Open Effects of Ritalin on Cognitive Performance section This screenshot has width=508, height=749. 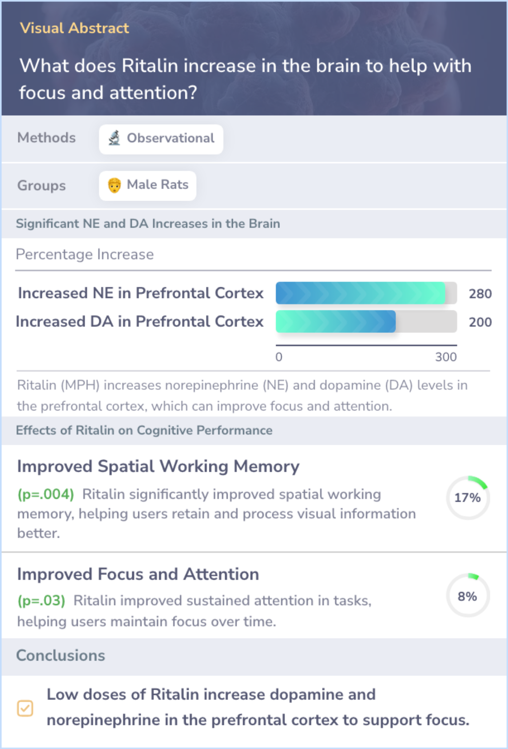(144, 431)
